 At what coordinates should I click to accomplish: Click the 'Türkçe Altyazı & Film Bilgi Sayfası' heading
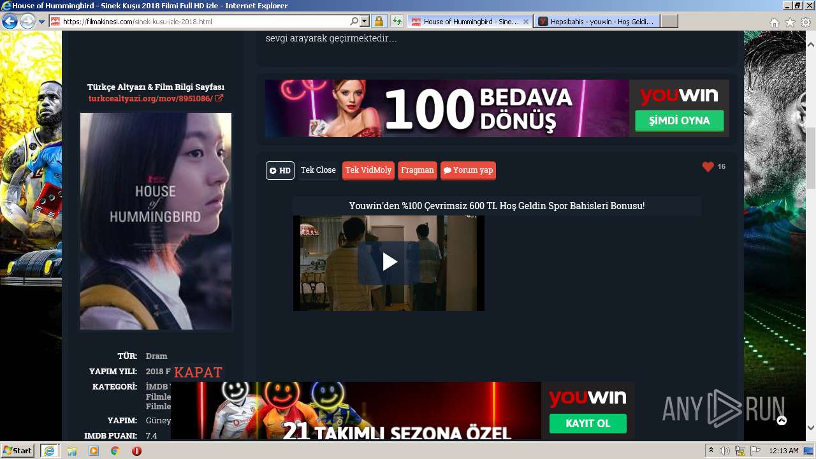[156, 87]
